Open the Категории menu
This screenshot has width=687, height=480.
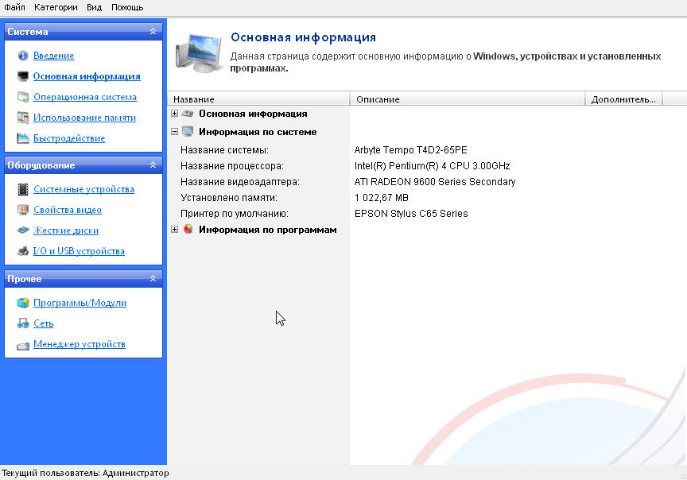point(56,7)
